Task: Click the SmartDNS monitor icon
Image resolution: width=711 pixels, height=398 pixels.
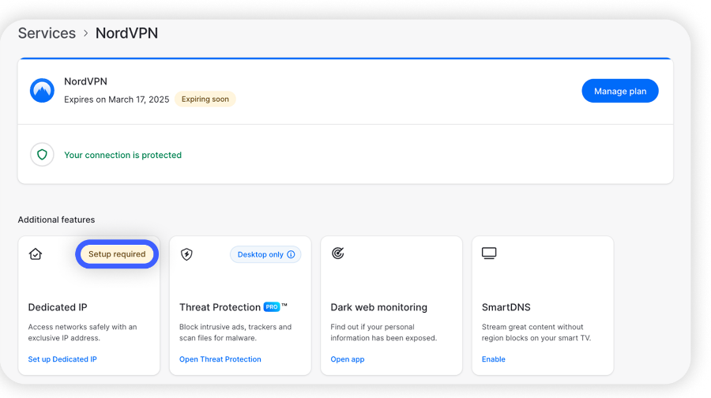Action: click(x=489, y=253)
